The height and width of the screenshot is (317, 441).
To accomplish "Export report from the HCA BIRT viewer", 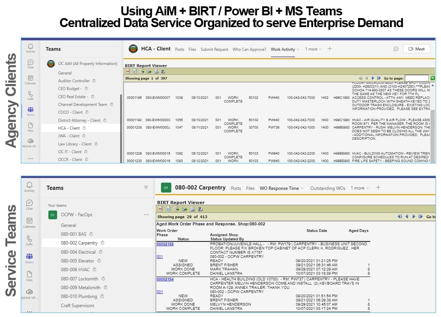I will 149,71.
